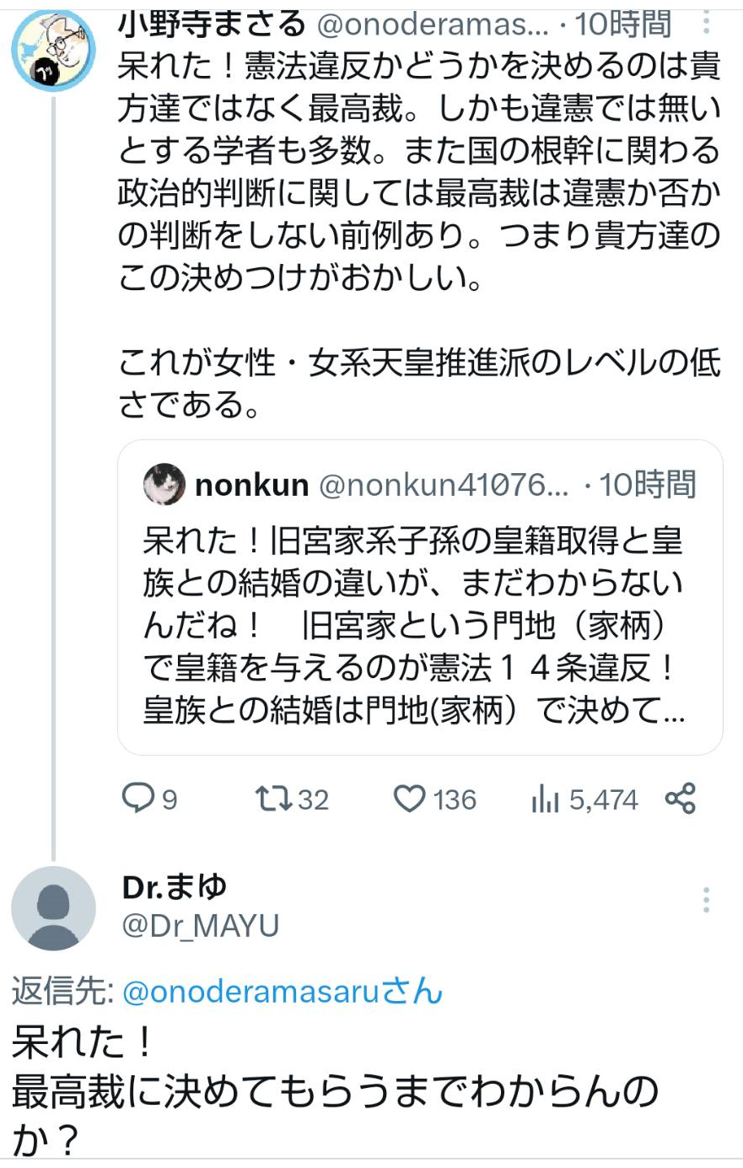Tap the retweet icon showing 32
The width and height of the screenshot is (743, 1168).
pos(273,798)
